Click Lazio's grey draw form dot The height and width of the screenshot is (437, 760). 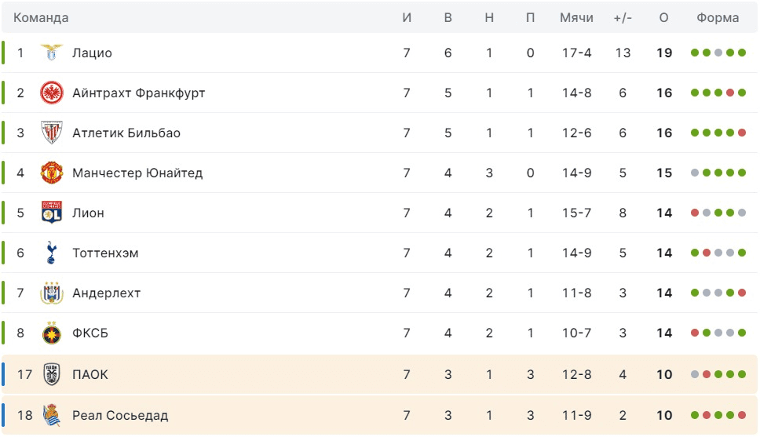pos(718,53)
